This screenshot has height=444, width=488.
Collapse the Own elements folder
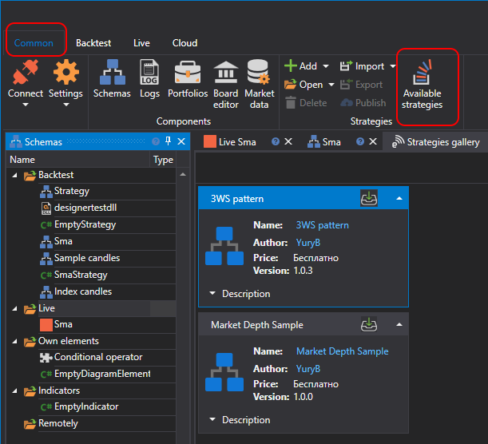pyautogui.click(x=14, y=341)
